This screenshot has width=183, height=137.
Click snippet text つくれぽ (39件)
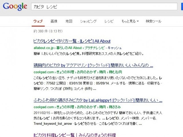61,89
